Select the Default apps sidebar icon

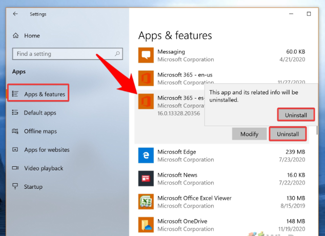click(15, 112)
